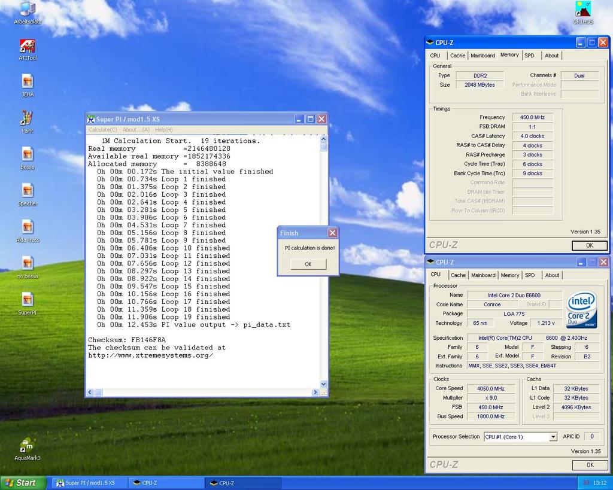The width and height of the screenshot is (613, 490).
Task: Click the memory Size value 2048 MBytes
Action: point(480,85)
